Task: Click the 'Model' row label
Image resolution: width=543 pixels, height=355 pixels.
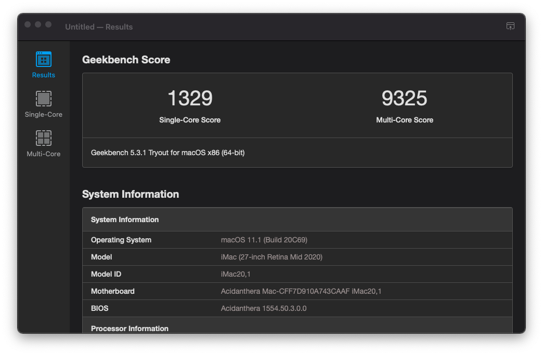Action: point(101,257)
